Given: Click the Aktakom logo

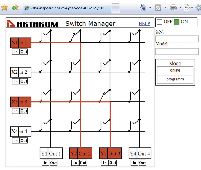Looking at the screenshot, I should (x=33, y=24).
